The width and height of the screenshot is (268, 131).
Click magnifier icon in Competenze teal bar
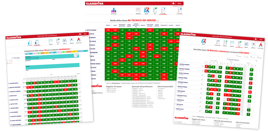(76, 55)
